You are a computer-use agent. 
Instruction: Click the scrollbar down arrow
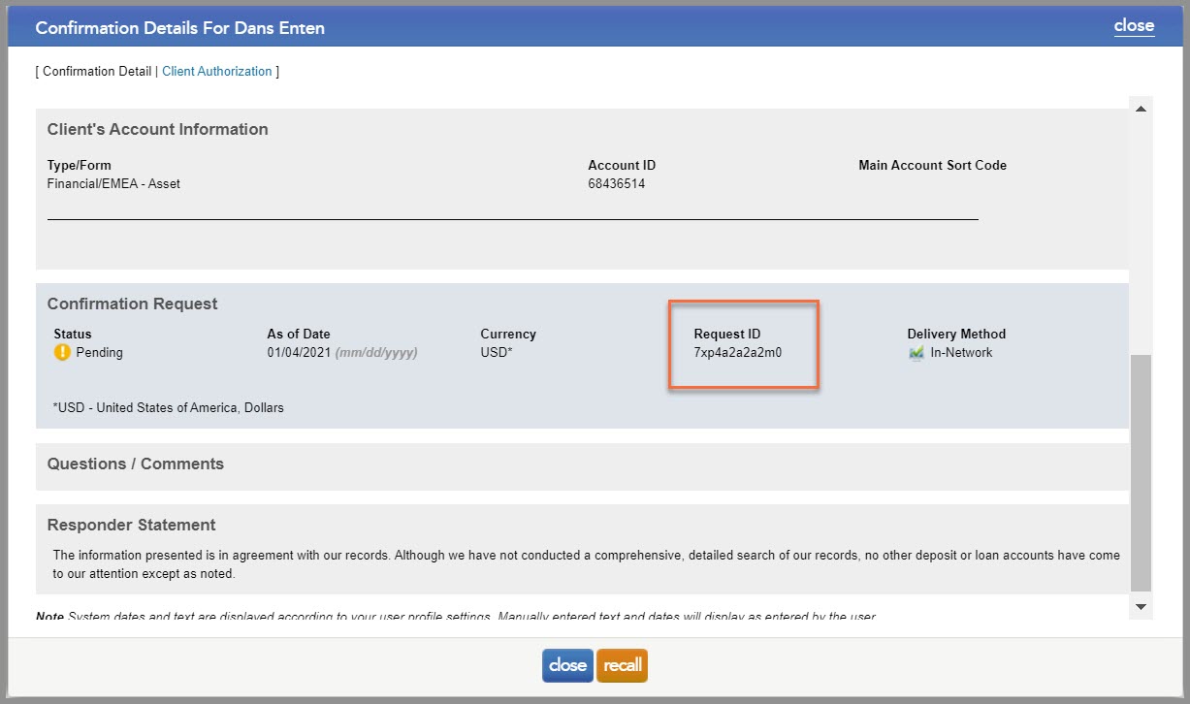click(1141, 607)
